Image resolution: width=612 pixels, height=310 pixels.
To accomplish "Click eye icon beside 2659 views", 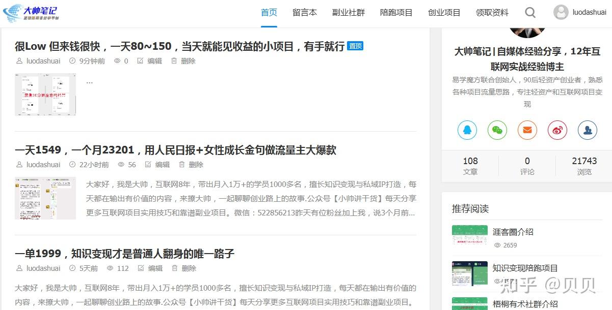I will click(x=497, y=245).
